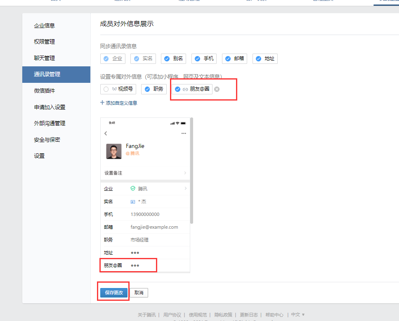
Task: Click the dots in the 地址 row
Action: coord(135,253)
